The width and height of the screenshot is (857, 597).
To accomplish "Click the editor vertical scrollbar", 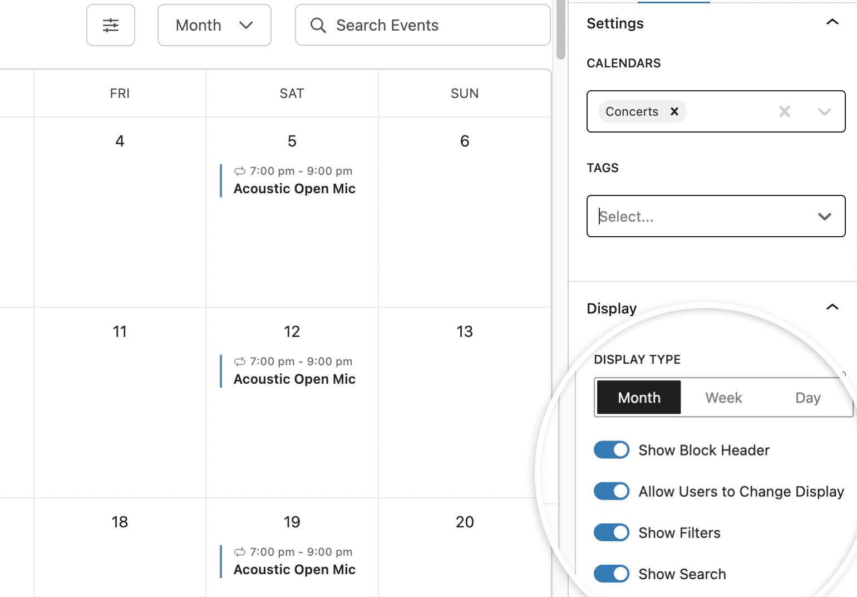I will tap(561, 29).
